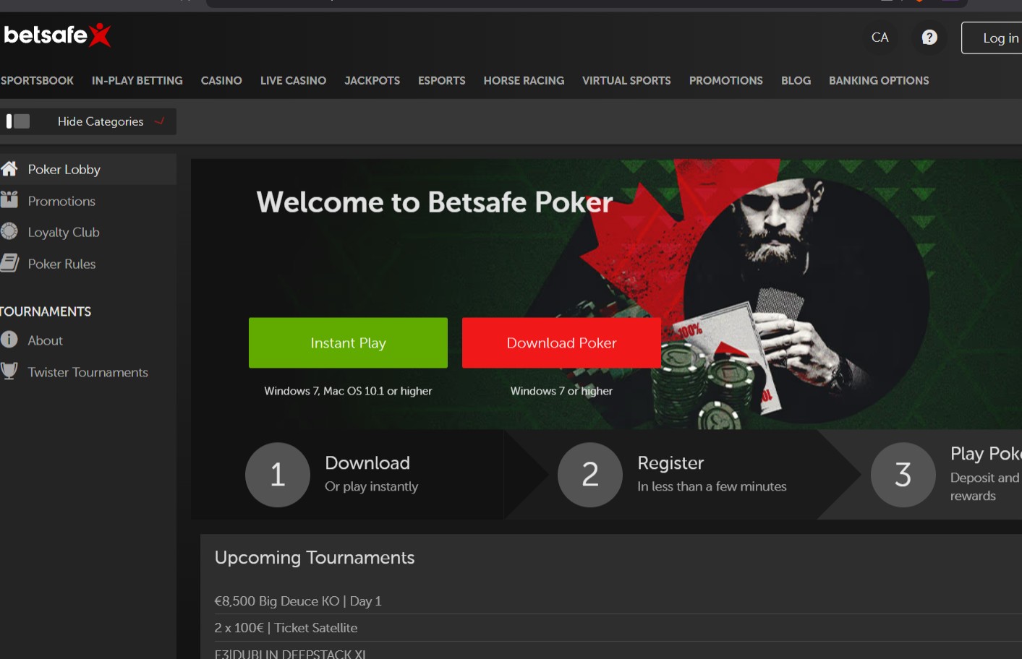Click the Betsafe logo

(x=57, y=35)
